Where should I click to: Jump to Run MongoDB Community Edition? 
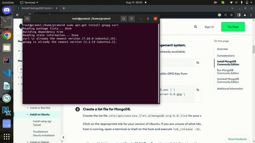click(228, 71)
